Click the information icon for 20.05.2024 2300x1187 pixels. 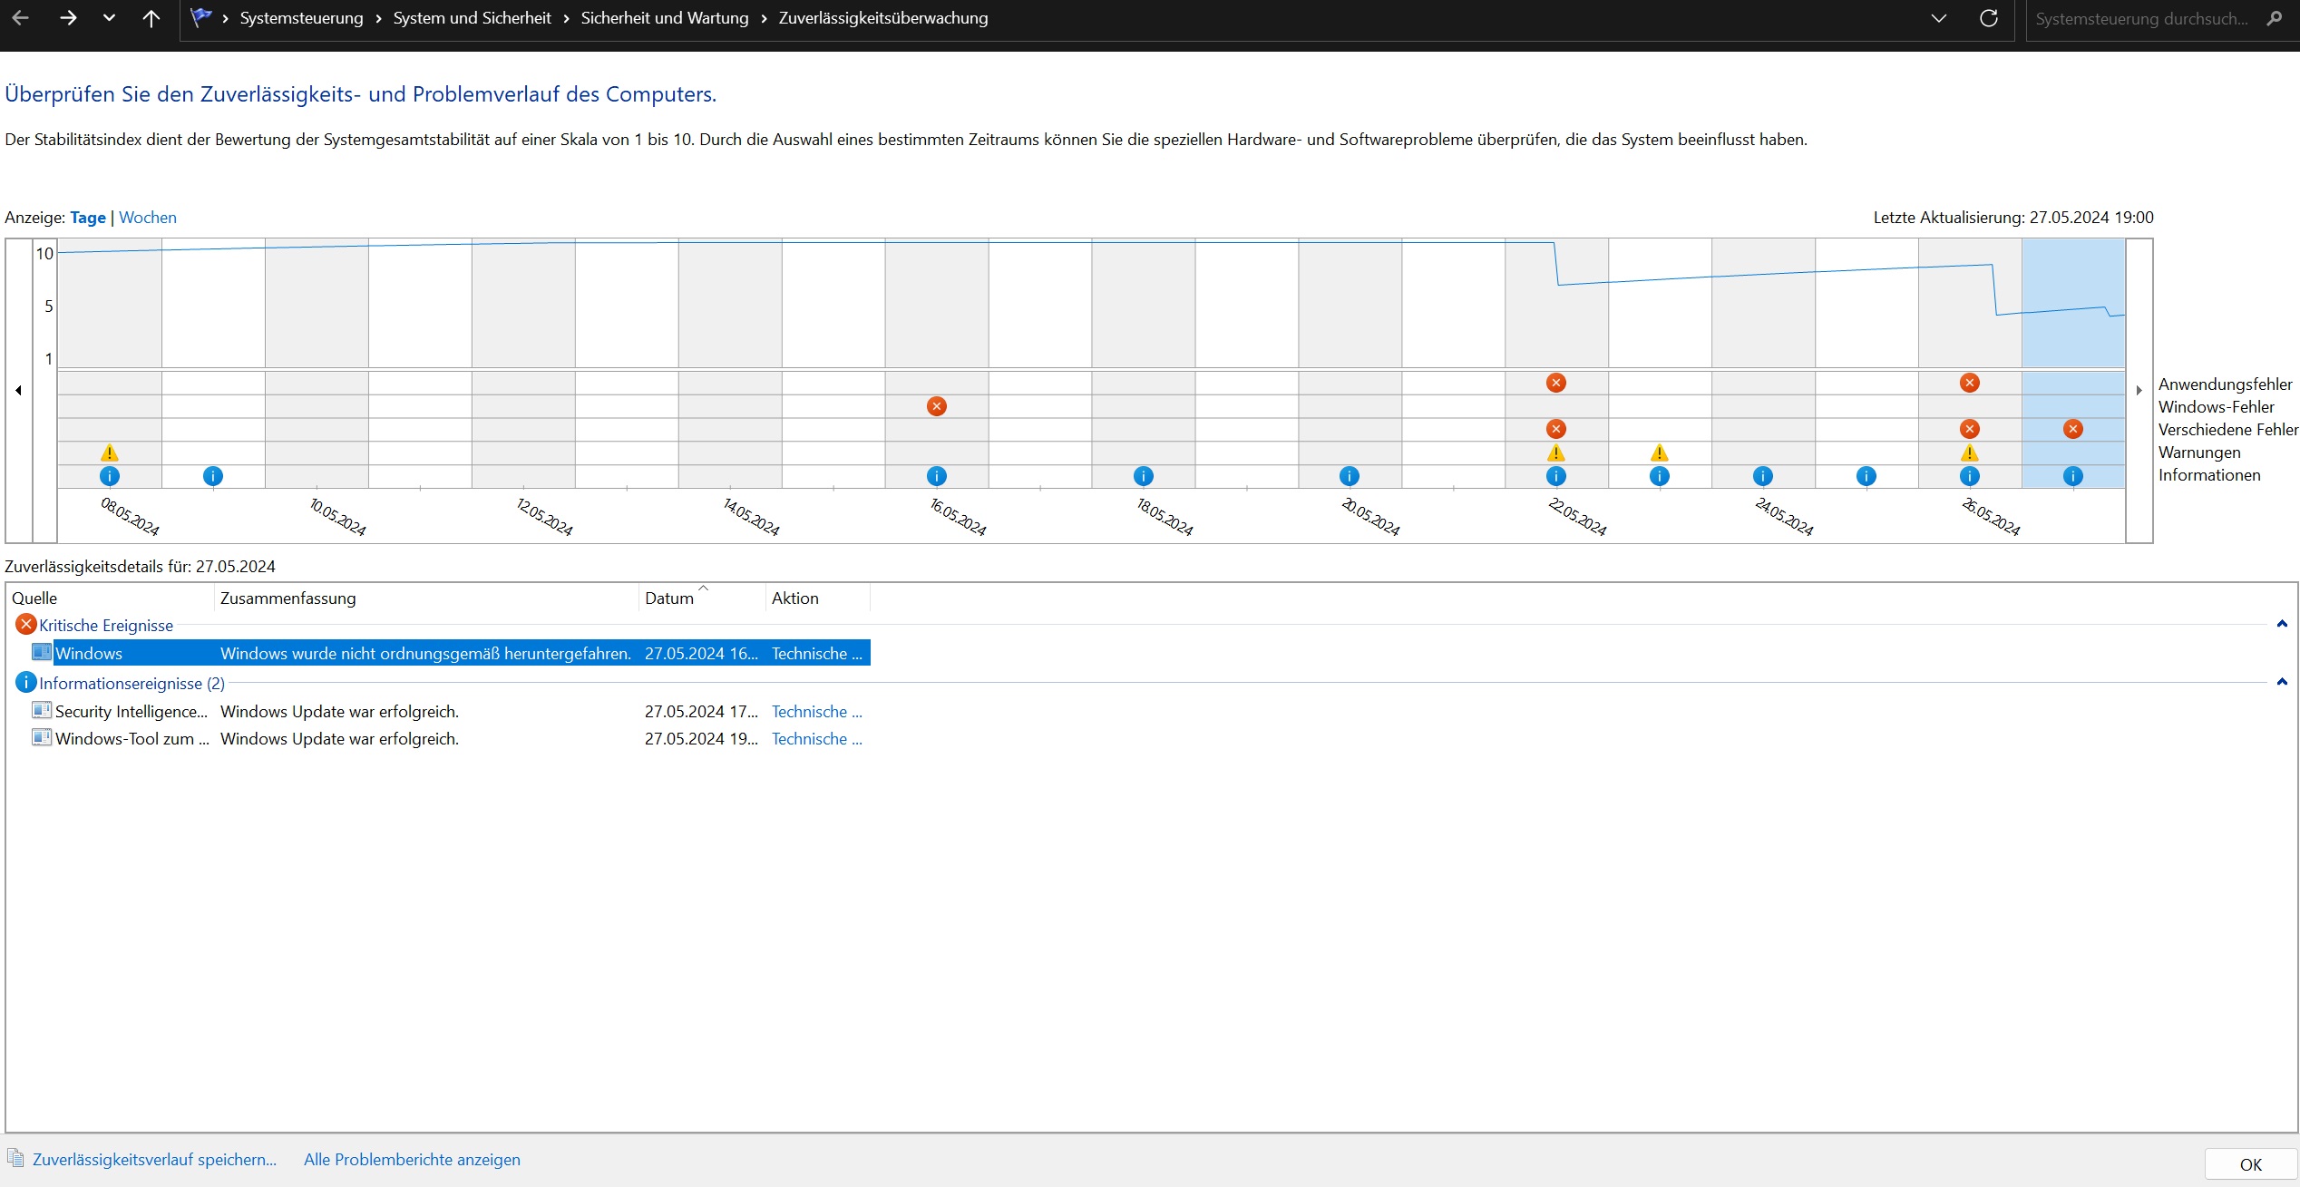(1350, 476)
